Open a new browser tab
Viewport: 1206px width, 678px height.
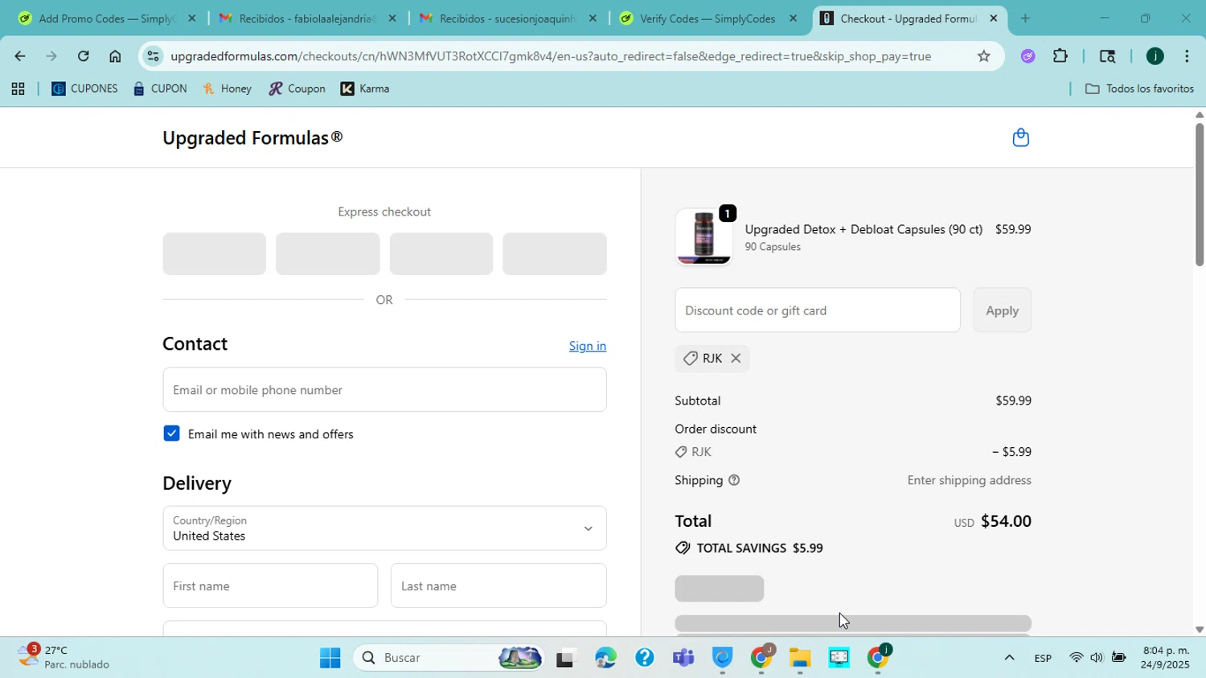(x=1025, y=18)
